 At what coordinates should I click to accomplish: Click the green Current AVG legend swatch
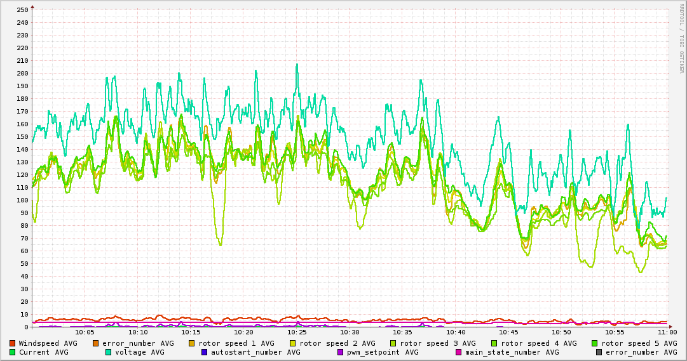click(12, 352)
